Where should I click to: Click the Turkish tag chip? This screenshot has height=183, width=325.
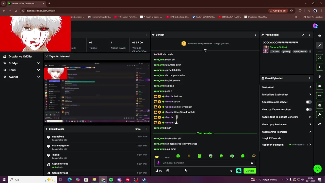[275, 52]
